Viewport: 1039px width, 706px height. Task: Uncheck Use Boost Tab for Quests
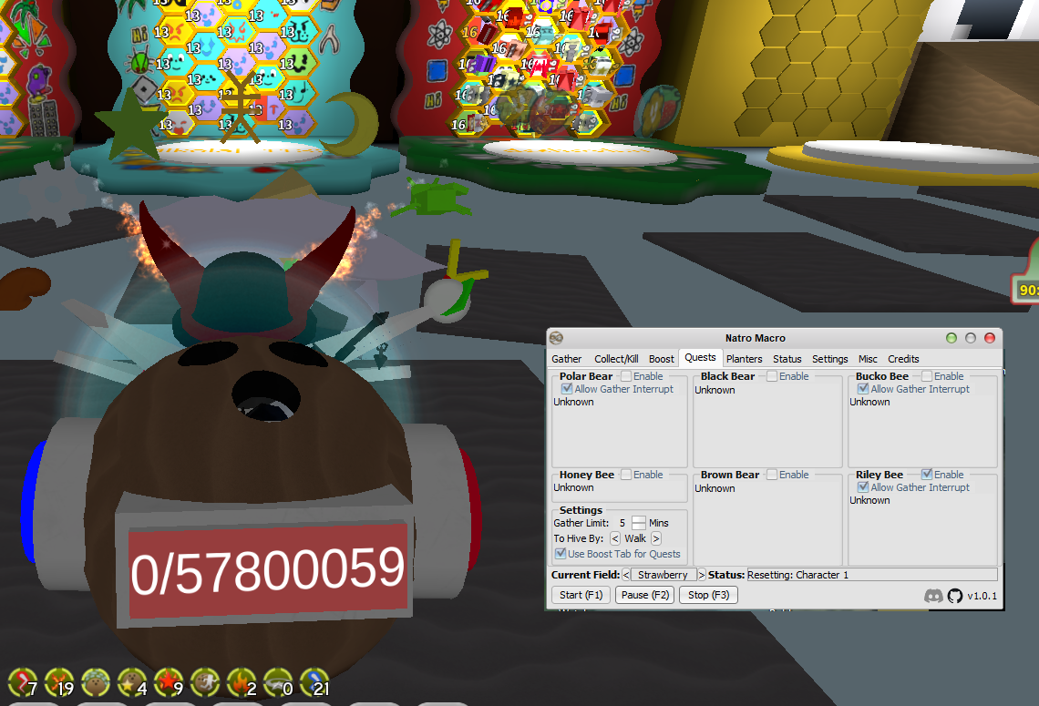coord(561,554)
